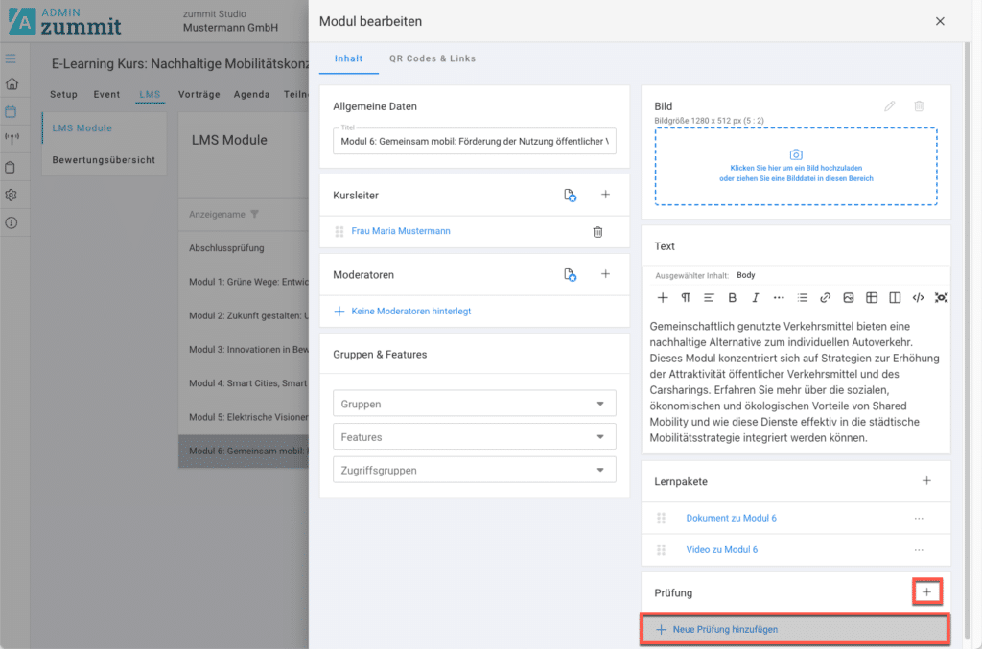Screen dimensions: 982x649
Task: Open the Dokument zu Modul 6 link
Action: point(731,519)
